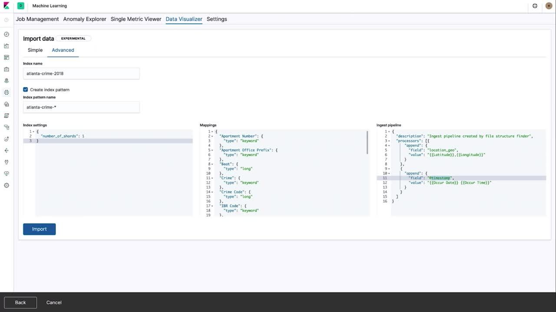
Task: Click the Import button
Action: pos(39,229)
